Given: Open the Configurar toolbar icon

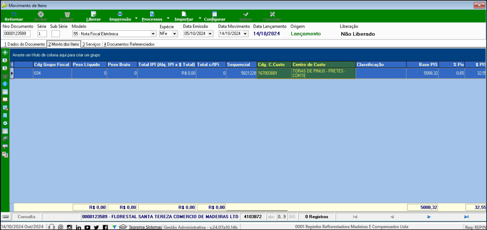Looking at the screenshot, I should [x=214, y=14].
